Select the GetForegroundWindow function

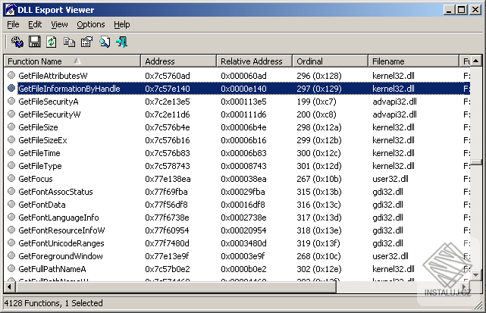tap(61, 256)
